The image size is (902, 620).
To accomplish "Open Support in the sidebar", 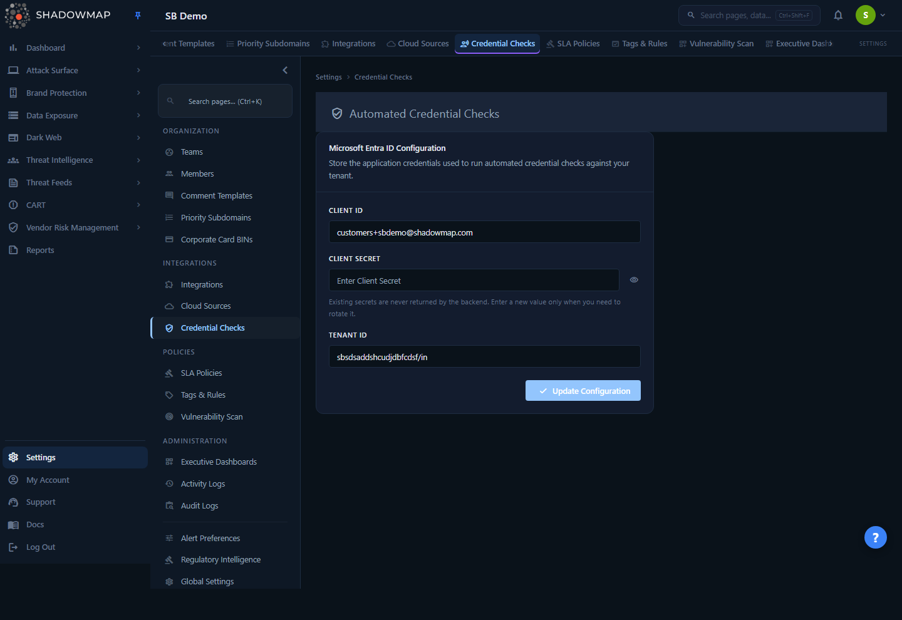I will (x=41, y=502).
